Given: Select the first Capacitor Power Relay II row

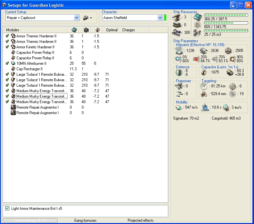Looking at the screenshot, I should point(85,53).
